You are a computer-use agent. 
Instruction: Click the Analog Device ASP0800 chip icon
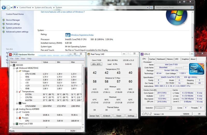(17, 109)
